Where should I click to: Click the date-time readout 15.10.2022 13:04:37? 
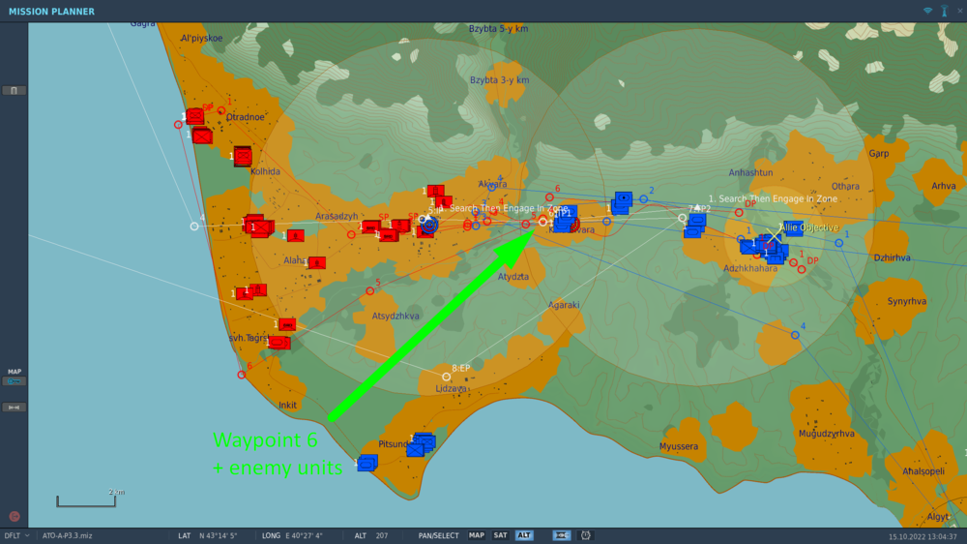point(923,536)
